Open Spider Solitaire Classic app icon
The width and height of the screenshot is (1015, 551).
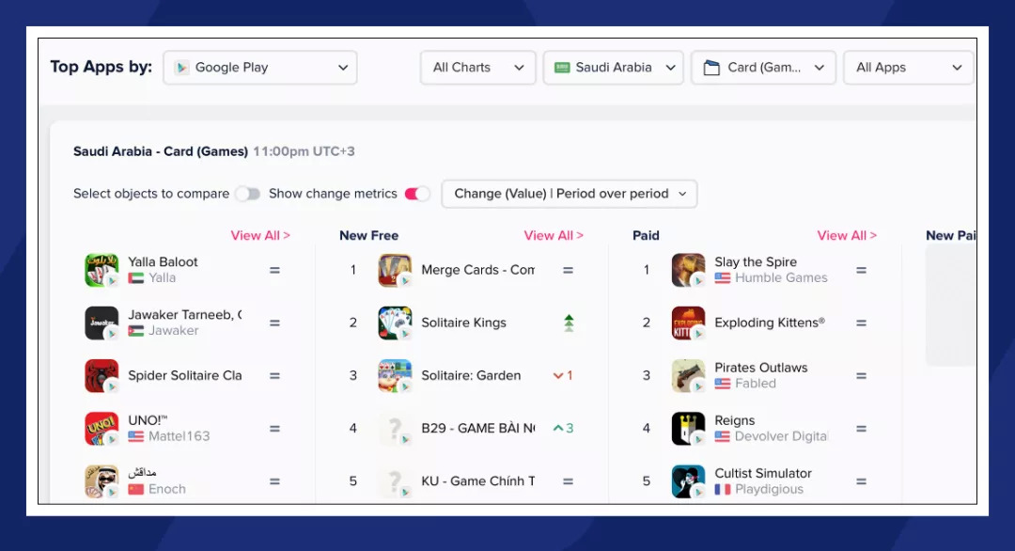pos(101,375)
